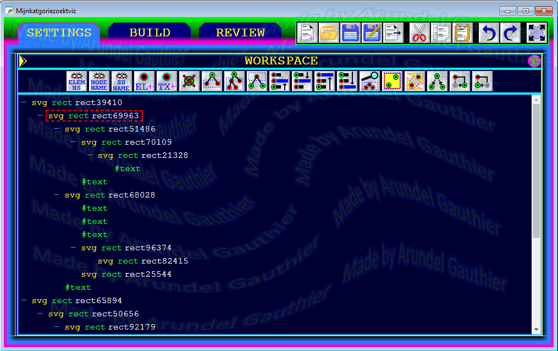
Task: Toggle SU NAME eye visibility
Action: pos(121,81)
